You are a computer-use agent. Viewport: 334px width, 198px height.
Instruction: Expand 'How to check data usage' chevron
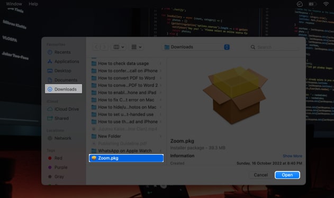point(160,64)
